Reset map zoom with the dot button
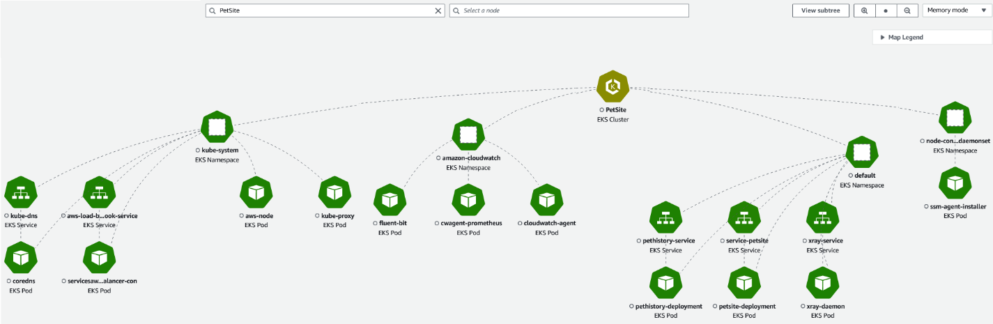This screenshot has height=324, width=993. (x=886, y=10)
